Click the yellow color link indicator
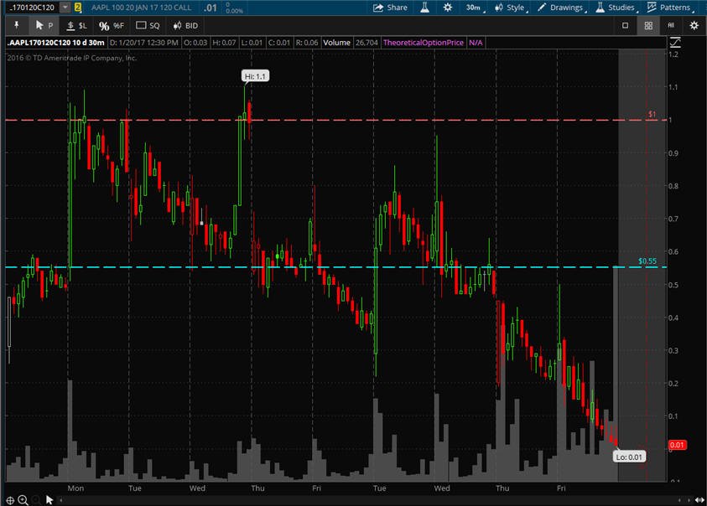 pos(77,8)
